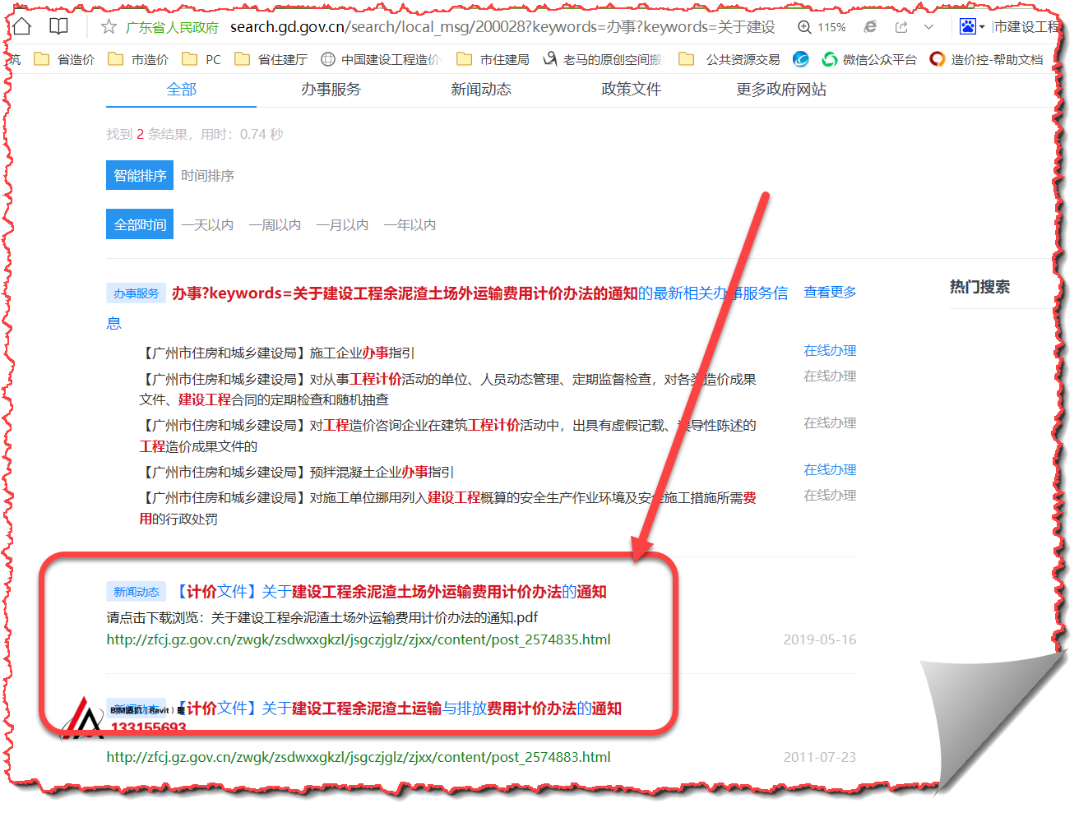Image resolution: width=1088 pixels, height=817 pixels.
Task: Select the 全部 tab
Action: [181, 89]
